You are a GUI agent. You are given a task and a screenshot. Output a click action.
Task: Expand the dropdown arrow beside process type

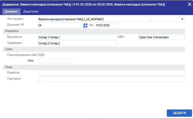point(182,20)
